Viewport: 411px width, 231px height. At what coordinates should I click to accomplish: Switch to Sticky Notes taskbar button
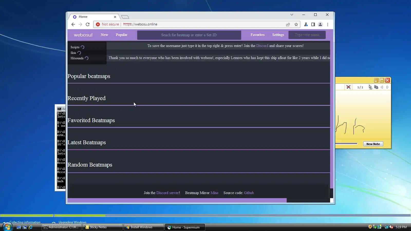[x=102, y=227]
